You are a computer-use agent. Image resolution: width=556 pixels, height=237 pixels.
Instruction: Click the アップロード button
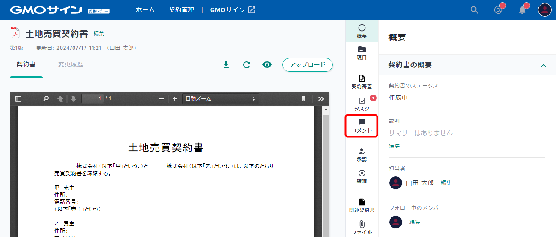click(307, 65)
